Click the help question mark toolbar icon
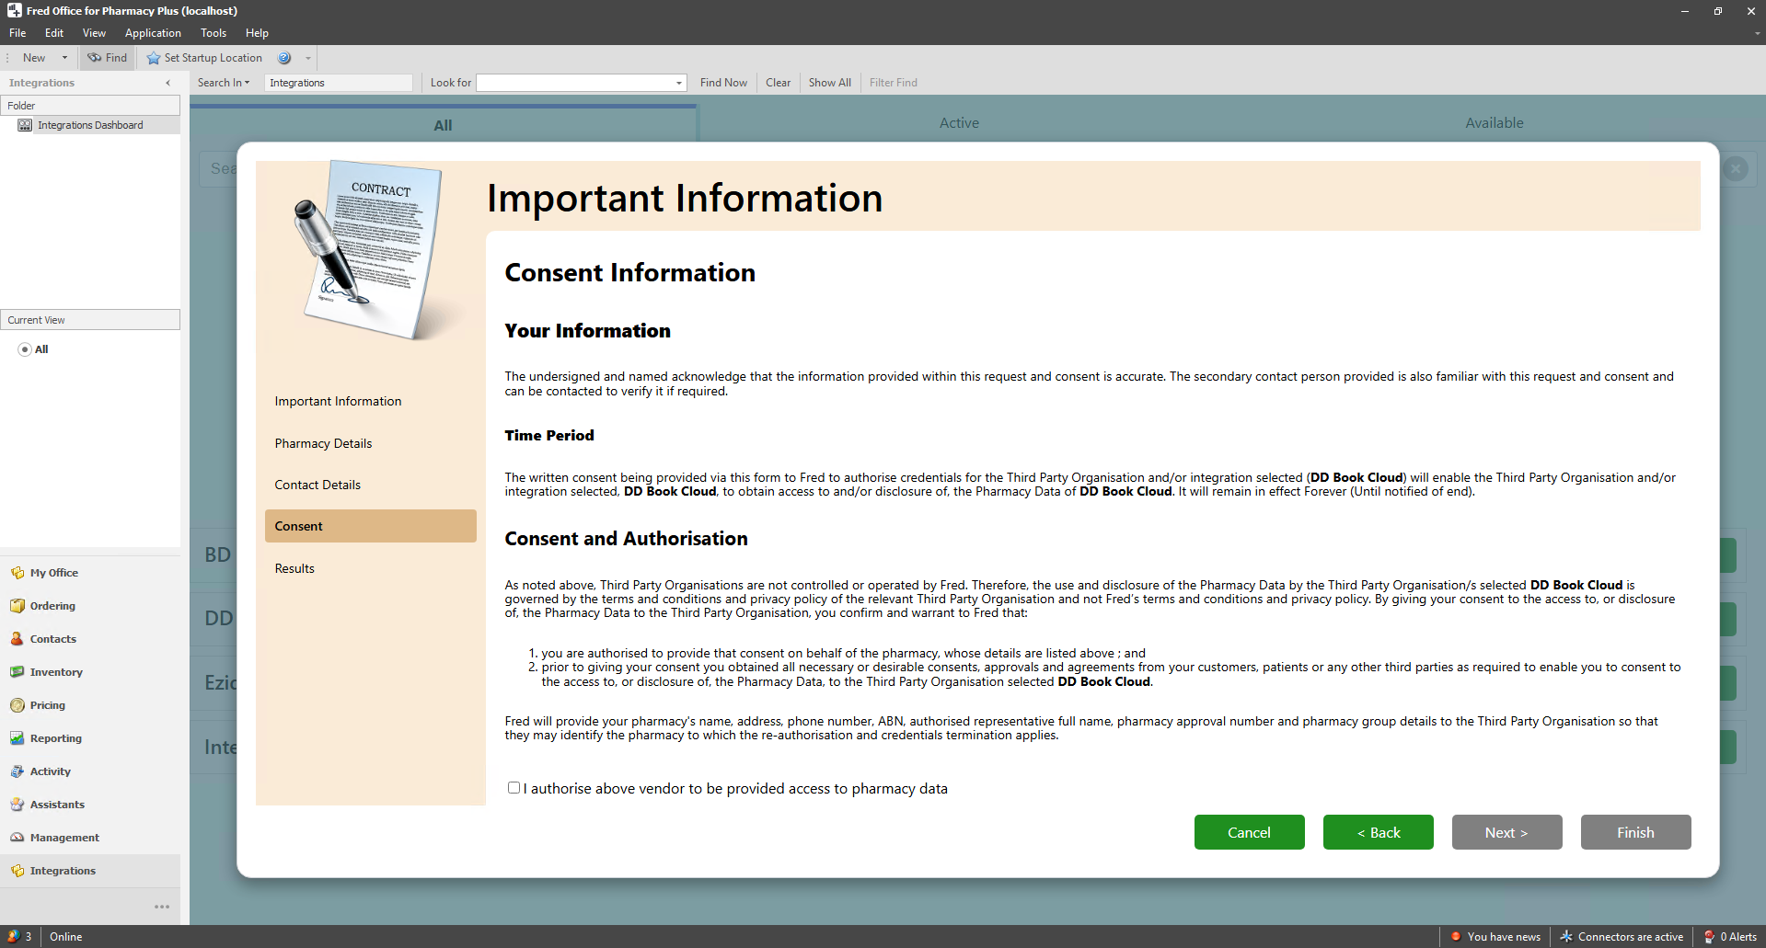This screenshot has width=1766, height=948. click(x=284, y=58)
